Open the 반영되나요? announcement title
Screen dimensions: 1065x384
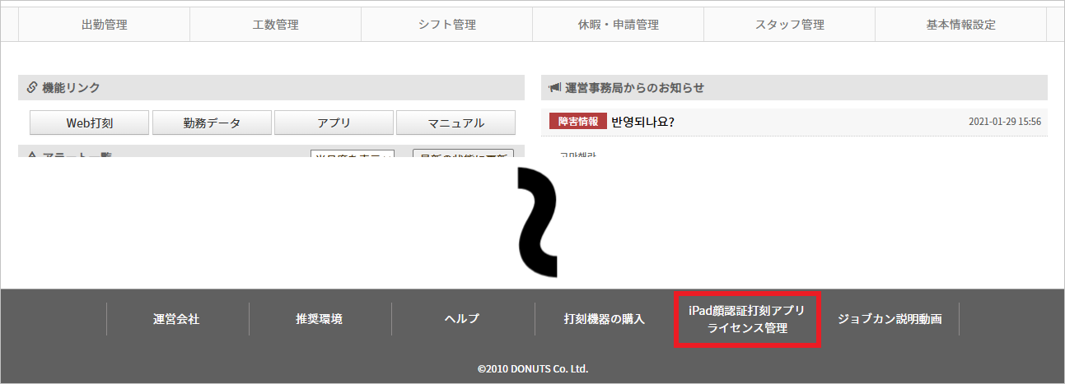[642, 122]
